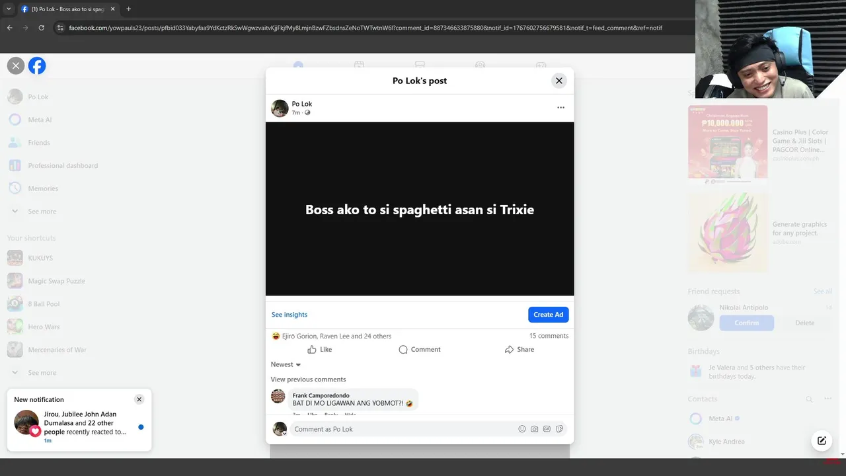Open 8 Ball Pool shortcut

pyautogui.click(x=44, y=304)
